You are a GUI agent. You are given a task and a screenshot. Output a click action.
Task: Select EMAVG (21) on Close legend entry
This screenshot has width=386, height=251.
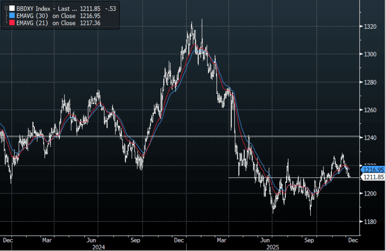[46, 23]
